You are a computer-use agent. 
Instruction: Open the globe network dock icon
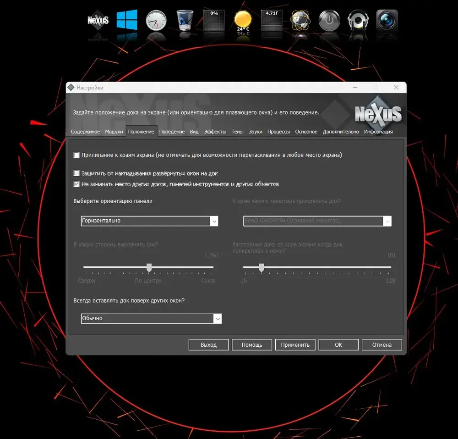pyautogui.click(x=300, y=20)
